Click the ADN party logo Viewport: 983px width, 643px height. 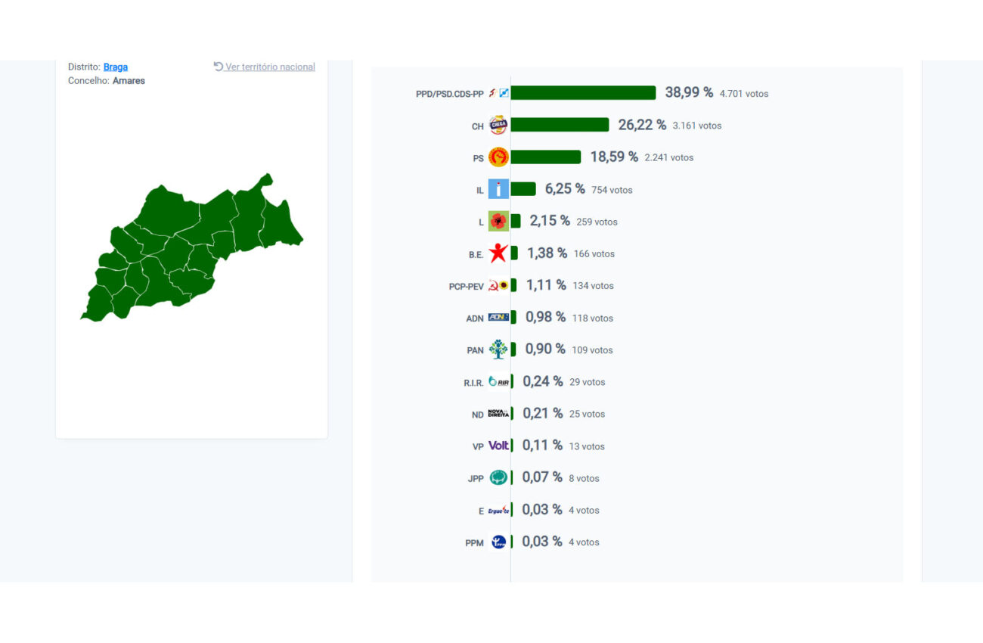point(498,317)
